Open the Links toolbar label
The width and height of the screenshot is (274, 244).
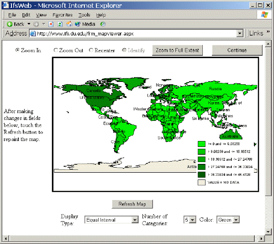pyautogui.click(x=256, y=33)
